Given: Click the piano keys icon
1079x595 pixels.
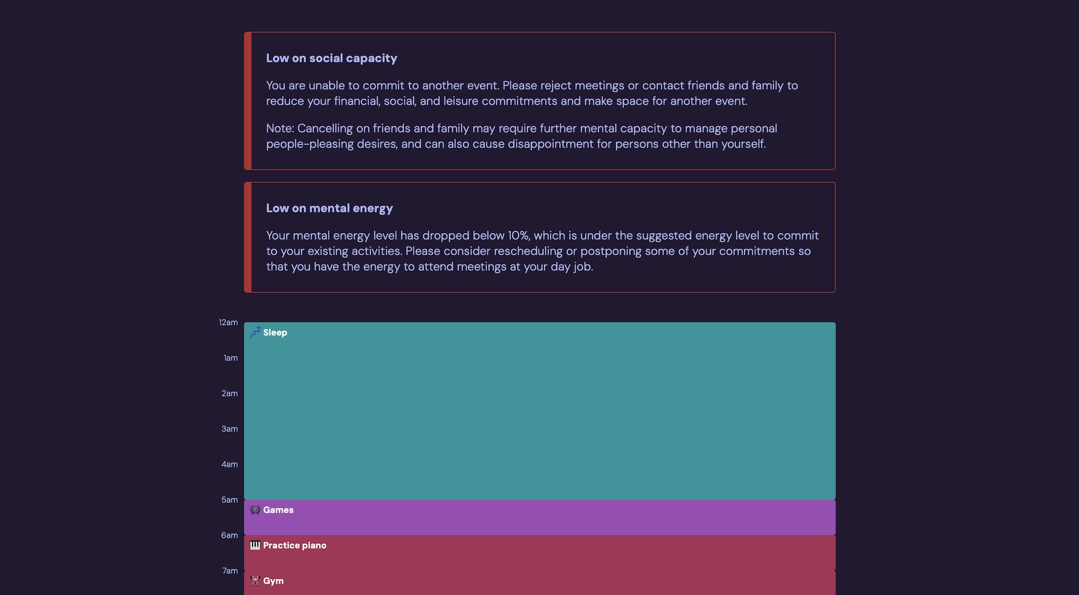Looking at the screenshot, I should click(x=255, y=545).
